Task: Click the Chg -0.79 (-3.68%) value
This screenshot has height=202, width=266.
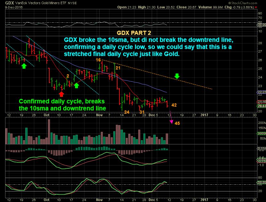Action: click(239, 7)
